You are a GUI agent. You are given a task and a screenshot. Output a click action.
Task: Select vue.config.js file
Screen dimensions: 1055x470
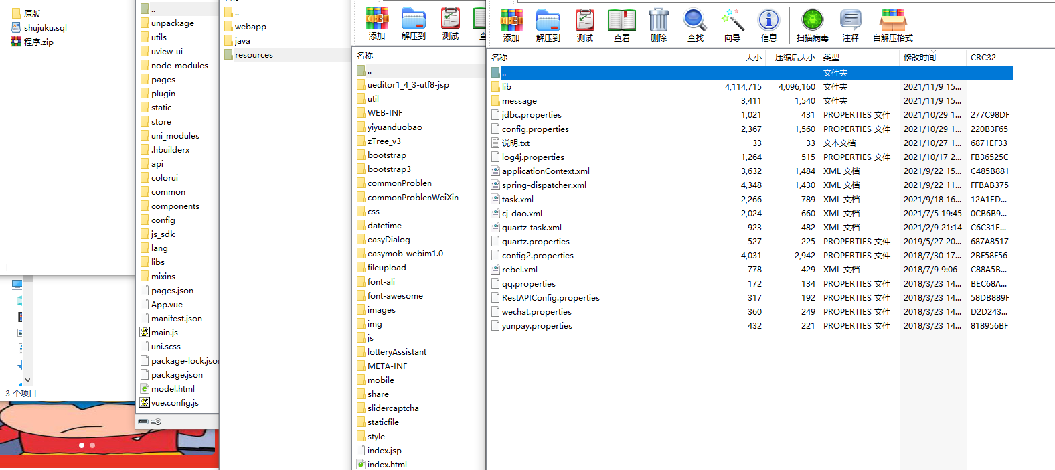click(x=175, y=403)
